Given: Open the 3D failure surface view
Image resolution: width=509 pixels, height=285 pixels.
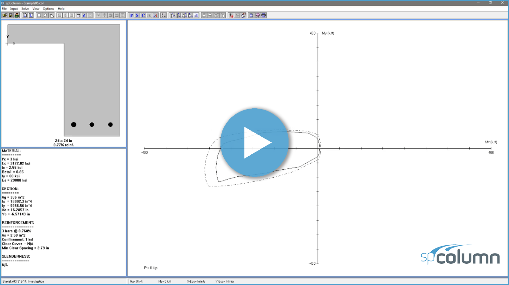Looking at the screenshot, I should pos(196,15).
